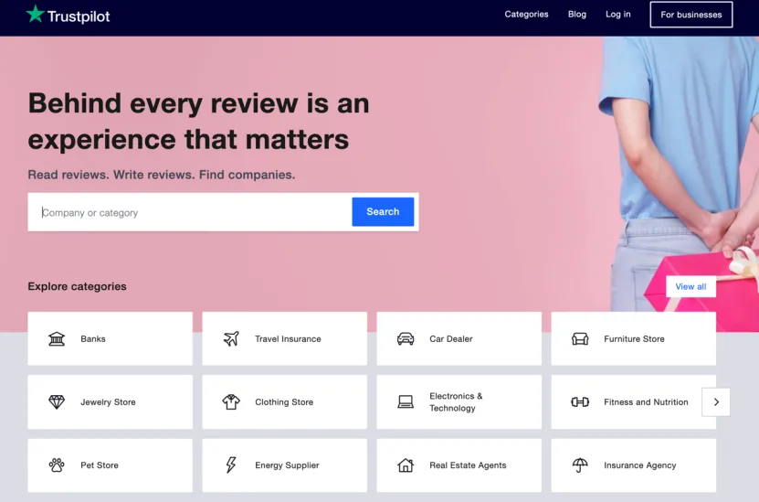759x502 pixels.
Task: Click the Jewelry Store diamond icon
Action: click(x=57, y=401)
